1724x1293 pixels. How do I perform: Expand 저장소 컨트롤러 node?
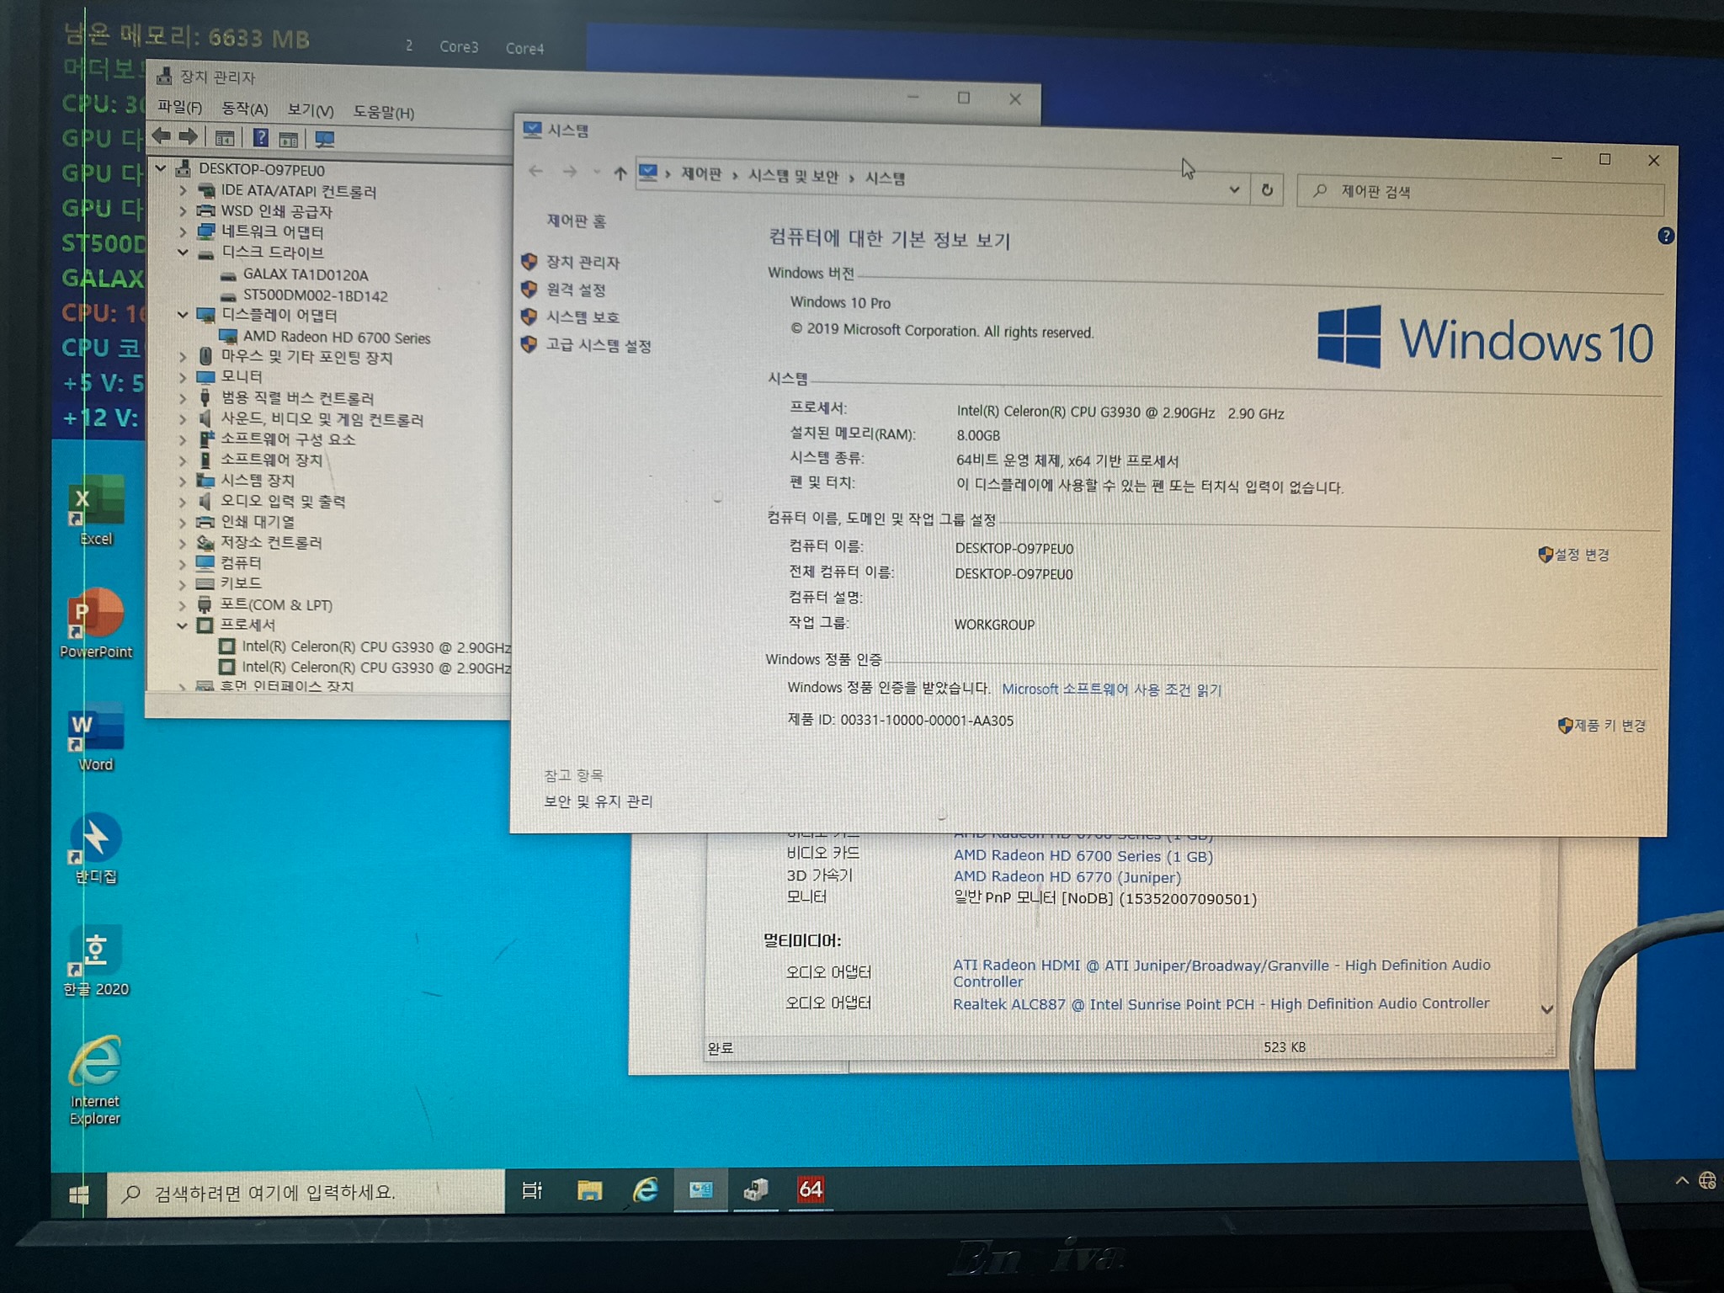183,543
